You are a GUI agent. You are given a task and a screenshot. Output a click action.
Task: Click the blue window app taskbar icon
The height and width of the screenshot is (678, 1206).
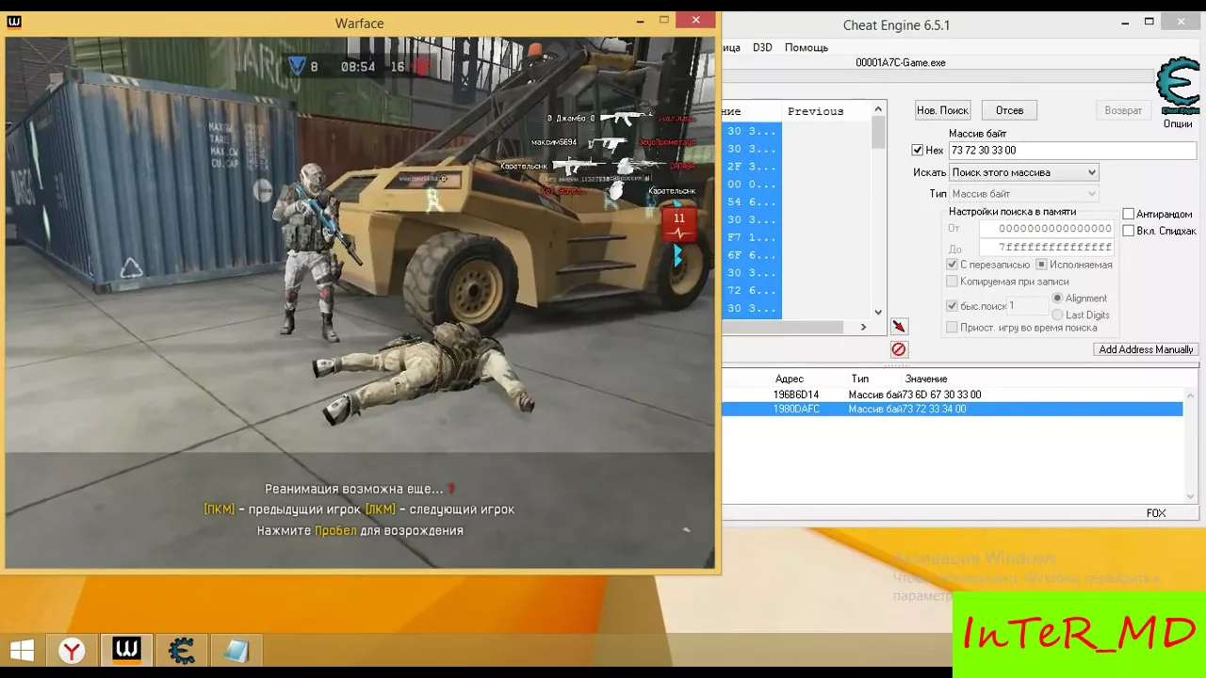[x=236, y=651]
